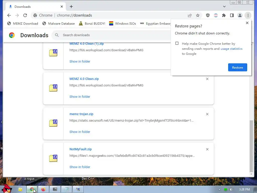This screenshot has height=193, width=257.
Task: Open 7-Zip from the taskbar
Action: (x=55, y=189)
